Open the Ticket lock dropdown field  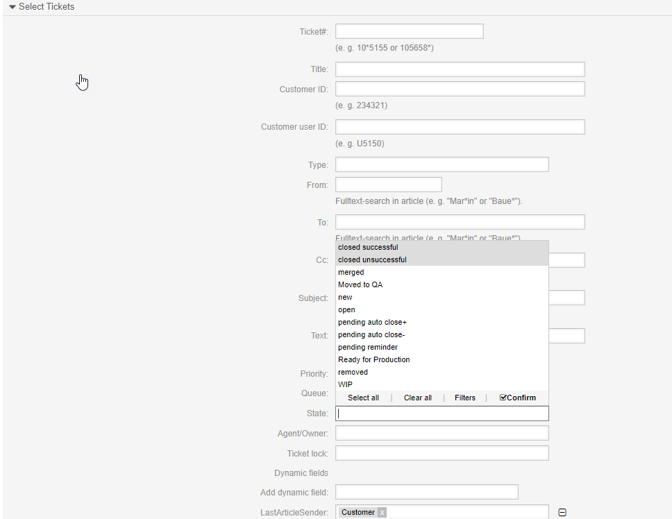442,453
